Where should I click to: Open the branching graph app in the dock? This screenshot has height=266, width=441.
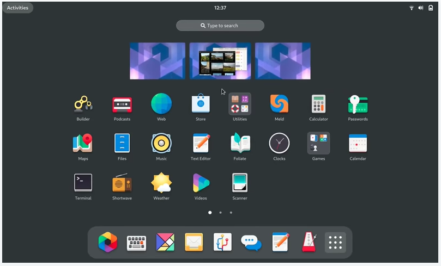(x=222, y=242)
